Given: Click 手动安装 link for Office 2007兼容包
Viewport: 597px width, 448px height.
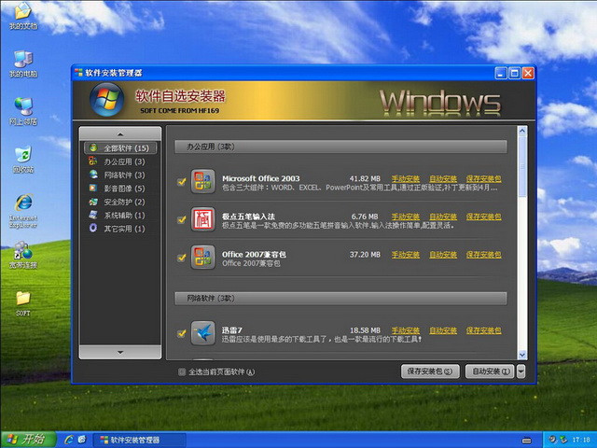Looking at the screenshot, I should click(406, 255).
